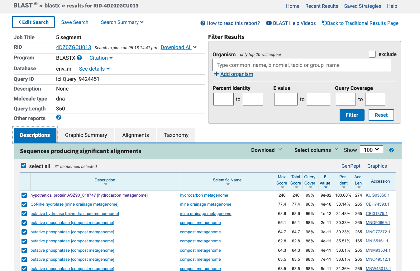This screenshot has width=420, height=271.
Task: Click the Organism name input field
Action: [x=302, y=65]
